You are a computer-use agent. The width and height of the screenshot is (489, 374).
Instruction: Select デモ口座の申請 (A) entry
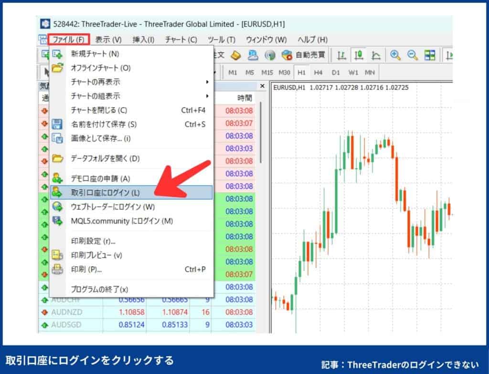click(131, 178)
